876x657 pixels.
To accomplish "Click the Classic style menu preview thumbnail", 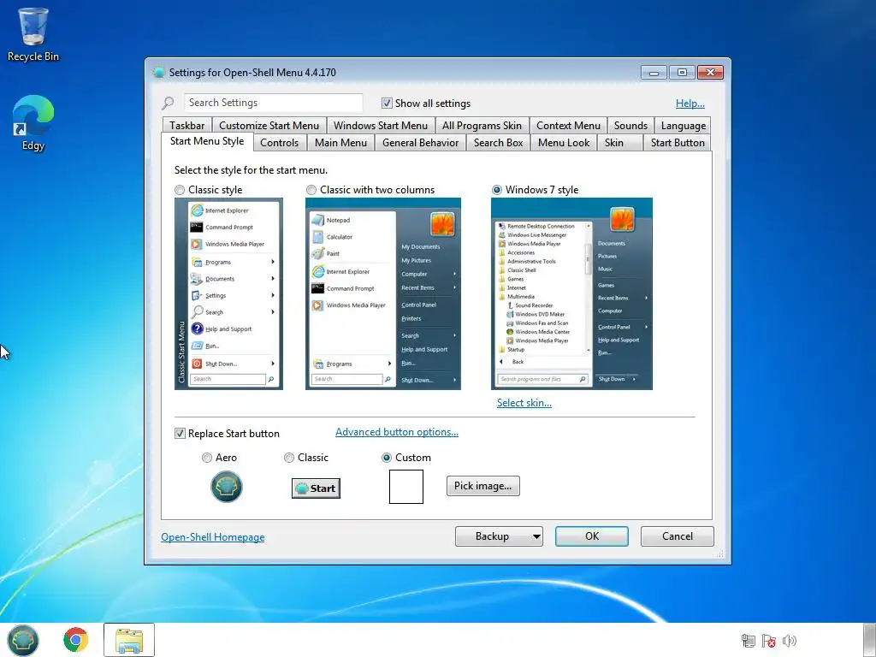I will coord(228,294).
